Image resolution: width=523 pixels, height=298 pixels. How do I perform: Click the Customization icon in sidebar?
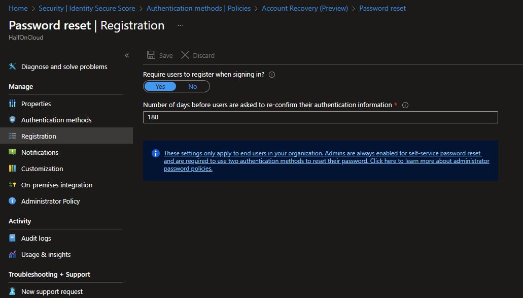pyautogui.click(x=13, y=169)
